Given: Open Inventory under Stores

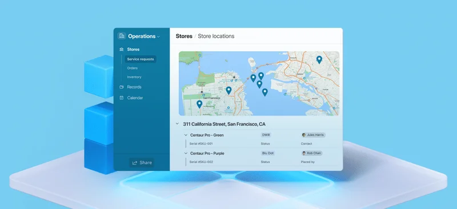Looking at the screenshot, I should (x=134, y=77).
